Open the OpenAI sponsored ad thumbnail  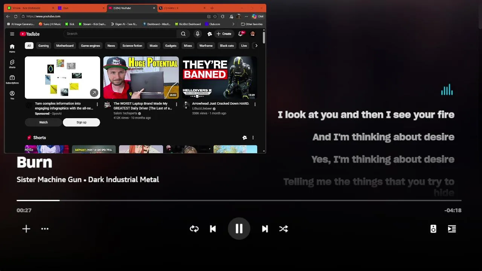coord(63,78)
